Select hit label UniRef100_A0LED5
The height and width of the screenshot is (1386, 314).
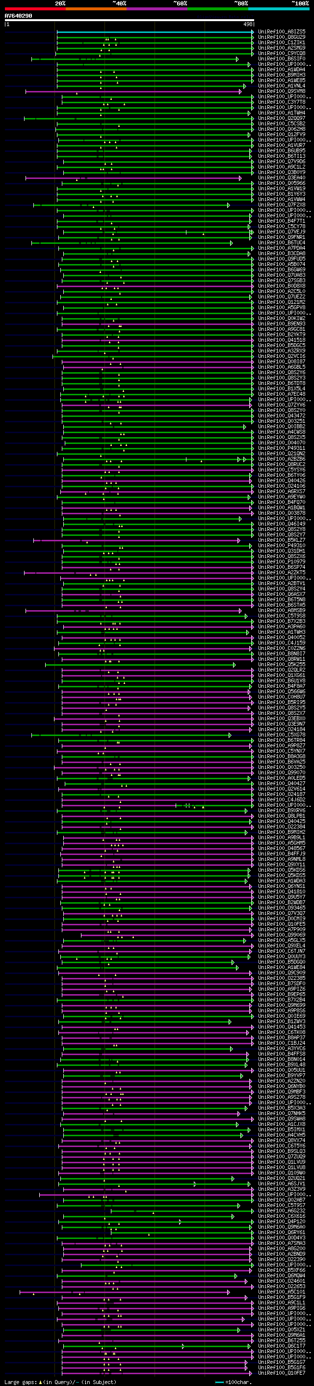coord(282,778)
